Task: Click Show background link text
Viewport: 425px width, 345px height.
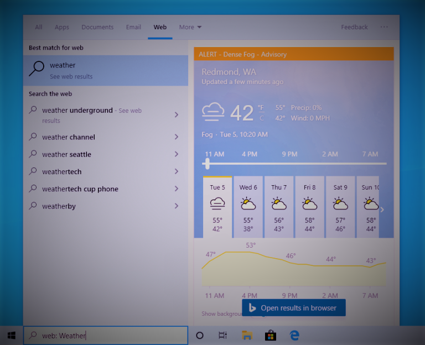Action: pos(222,313)
